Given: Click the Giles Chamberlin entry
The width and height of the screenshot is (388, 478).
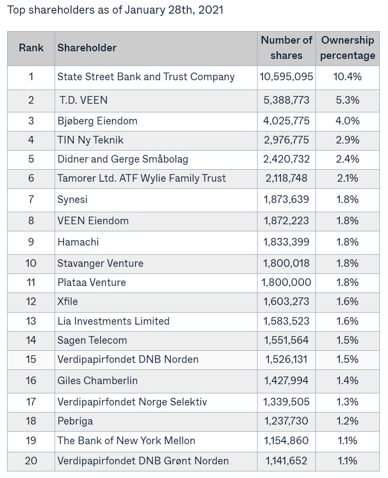Looking at the screenshot, I should (x=97, y=381).
